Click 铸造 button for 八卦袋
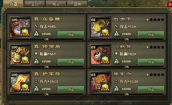 point(151,62)
